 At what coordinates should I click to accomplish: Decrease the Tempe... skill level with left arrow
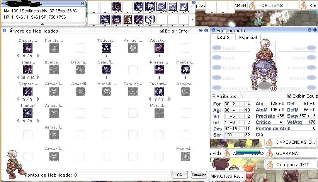click(18, 77)
